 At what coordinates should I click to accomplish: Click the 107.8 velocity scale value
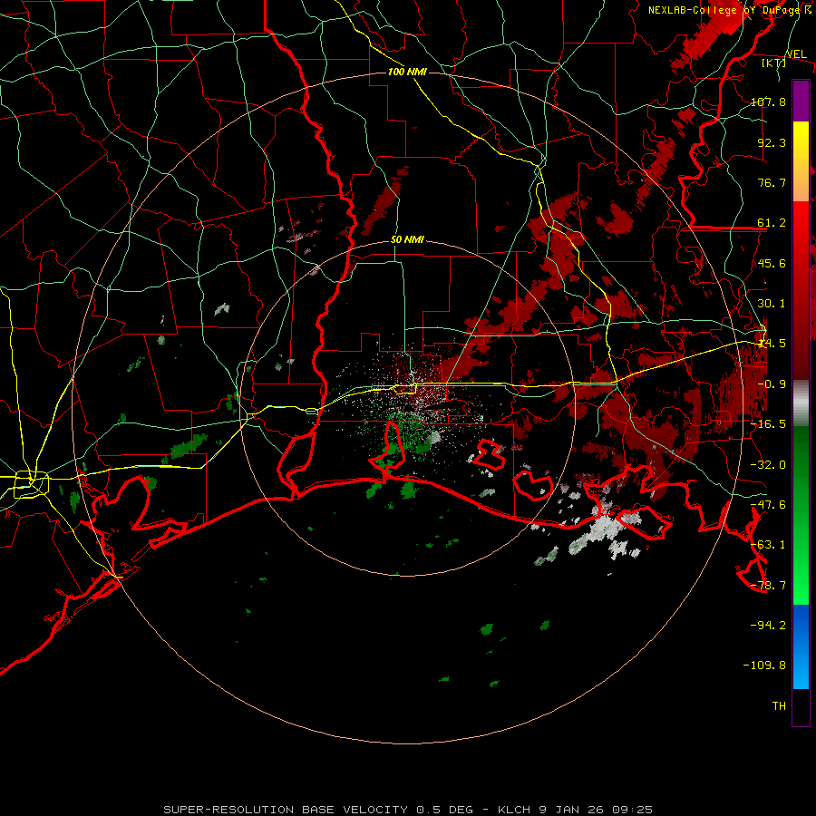click(768, 102)
